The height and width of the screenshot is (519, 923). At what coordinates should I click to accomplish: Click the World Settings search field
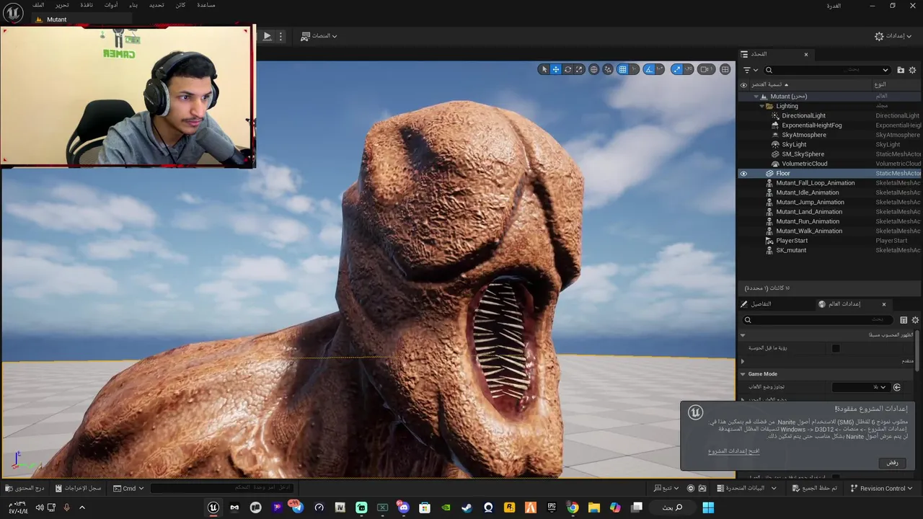(818, 320)
